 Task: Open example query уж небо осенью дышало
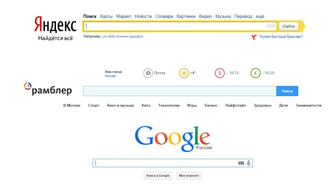pyautogui.click(x=123, y=36)
